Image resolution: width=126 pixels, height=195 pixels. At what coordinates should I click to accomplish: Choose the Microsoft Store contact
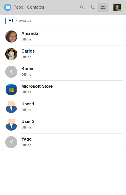[x=62, y=89]
